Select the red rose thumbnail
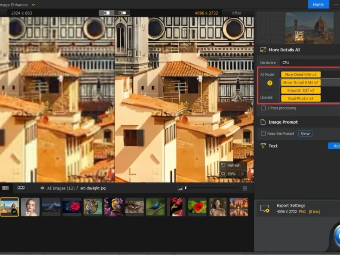 [72, 207]
